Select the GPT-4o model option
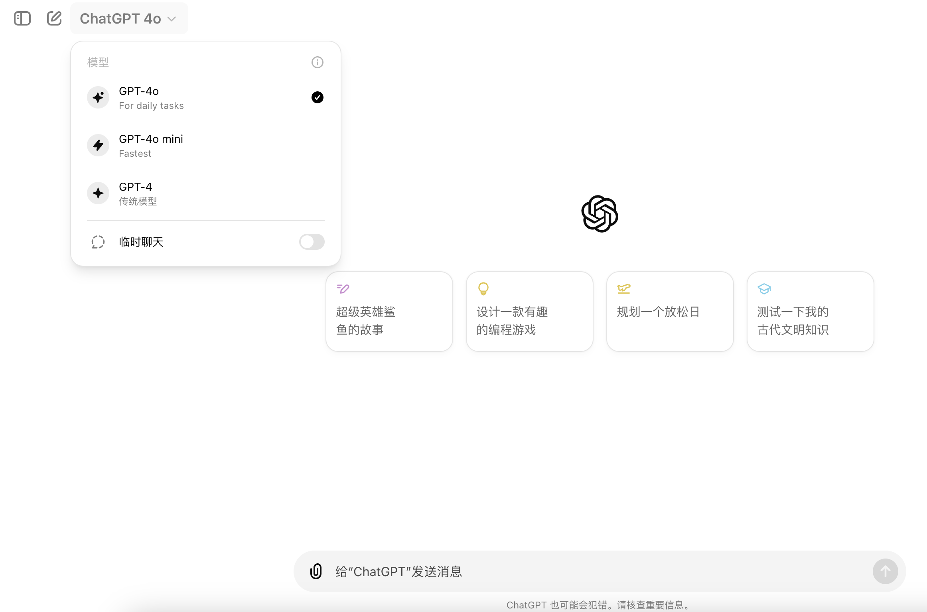 coord(206,97)
